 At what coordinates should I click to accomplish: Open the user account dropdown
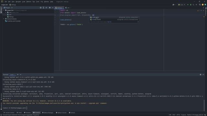[174, 5]
